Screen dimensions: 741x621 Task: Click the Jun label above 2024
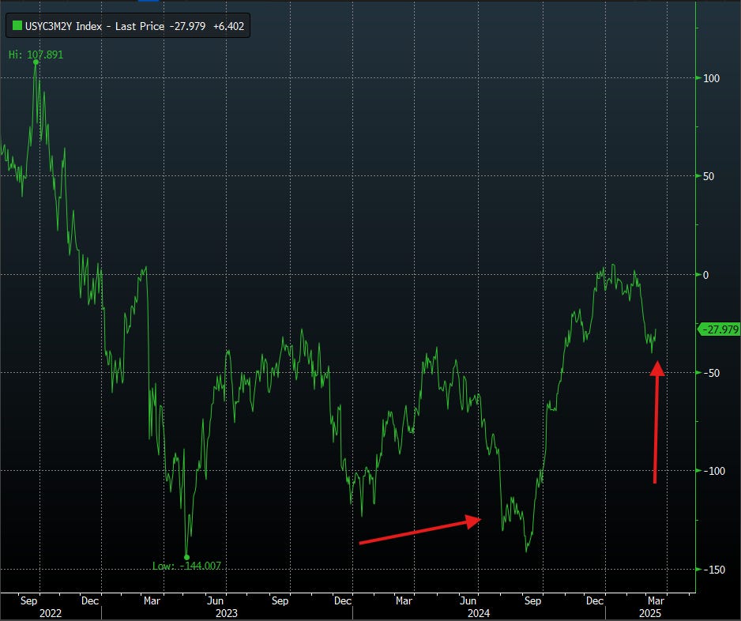(468, 600)
